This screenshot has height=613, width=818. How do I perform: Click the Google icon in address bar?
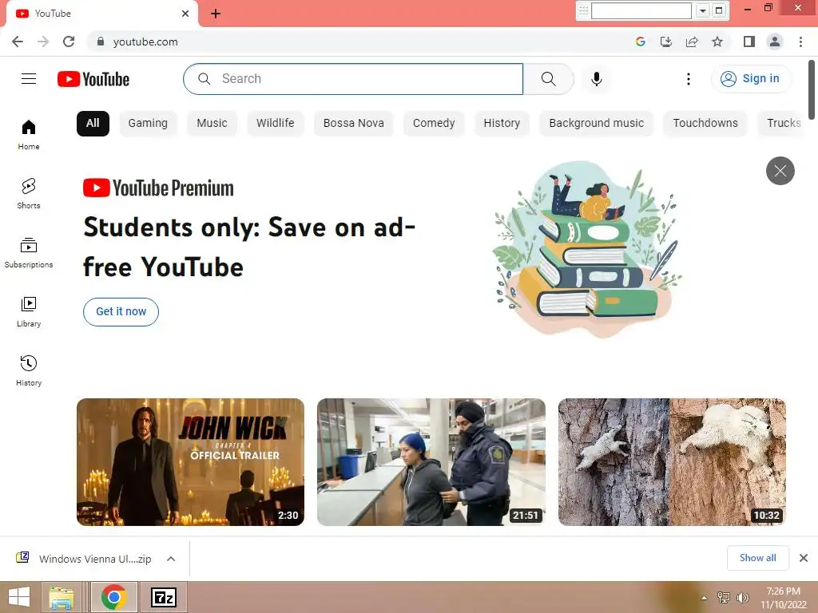click(641, 42)
